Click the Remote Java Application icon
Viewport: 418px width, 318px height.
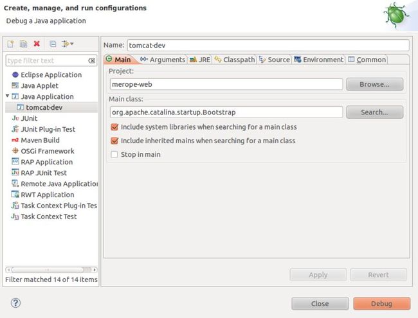pyautogui.click(x=15, y=184)
